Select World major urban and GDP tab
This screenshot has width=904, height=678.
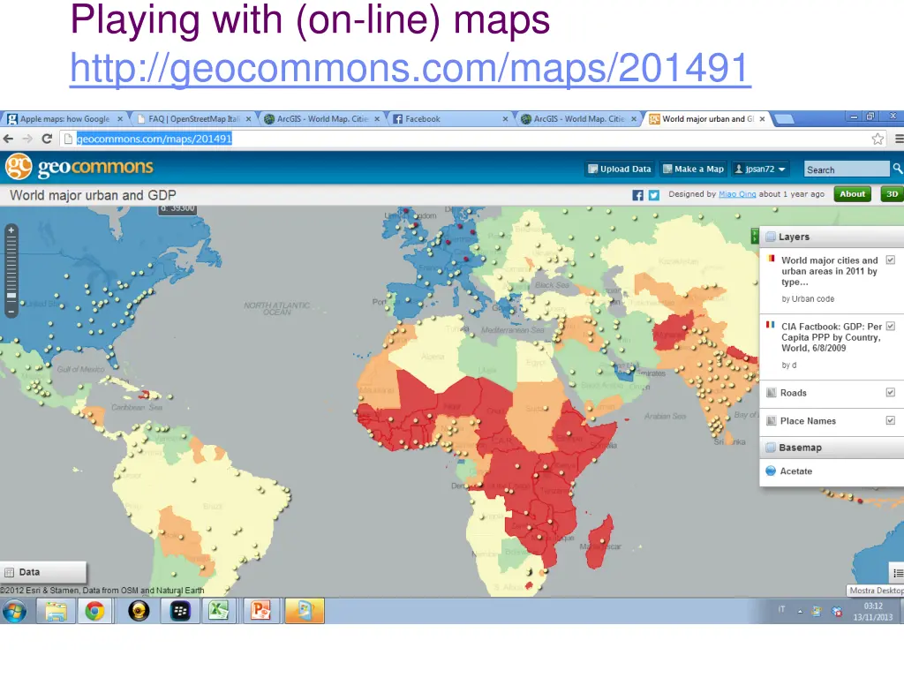pos(707,119)
